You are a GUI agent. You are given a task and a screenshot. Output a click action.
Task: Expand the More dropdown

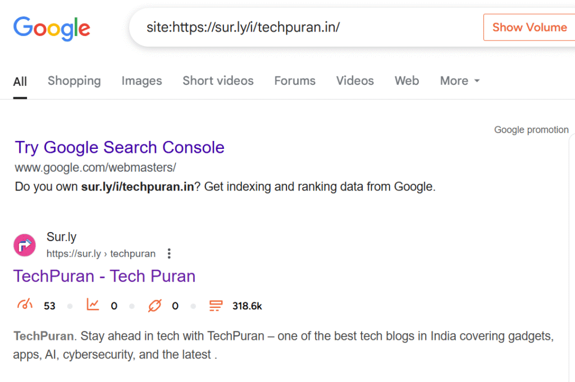pos(460,81)
